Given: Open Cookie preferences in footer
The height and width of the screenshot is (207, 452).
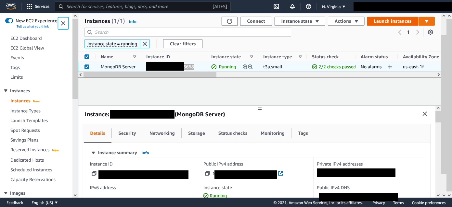Looking at the screenshot, I should tap(429, 203).
